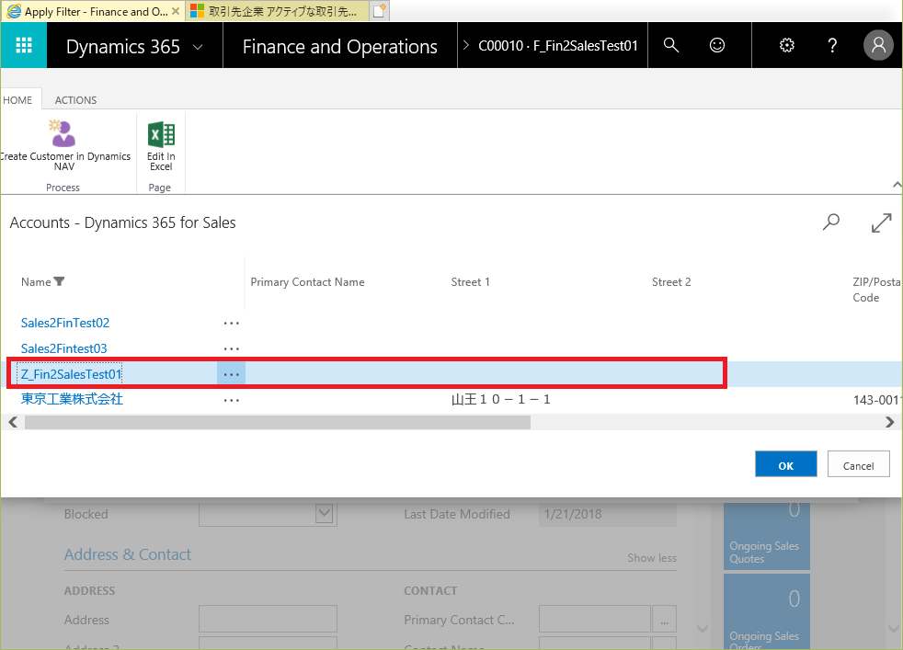This screenshot has width=903, height=650.
Task: Confirm the selection with OK
Action: click(785, 464)
